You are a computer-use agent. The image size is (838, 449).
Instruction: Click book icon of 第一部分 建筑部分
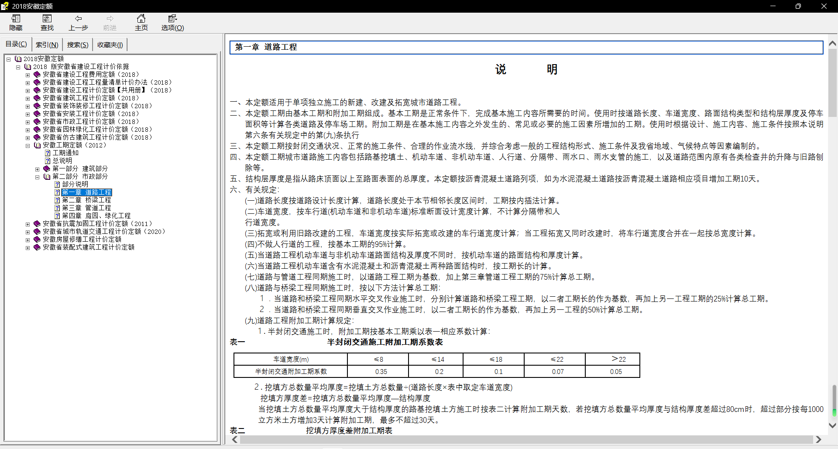(x=47, y=168)
